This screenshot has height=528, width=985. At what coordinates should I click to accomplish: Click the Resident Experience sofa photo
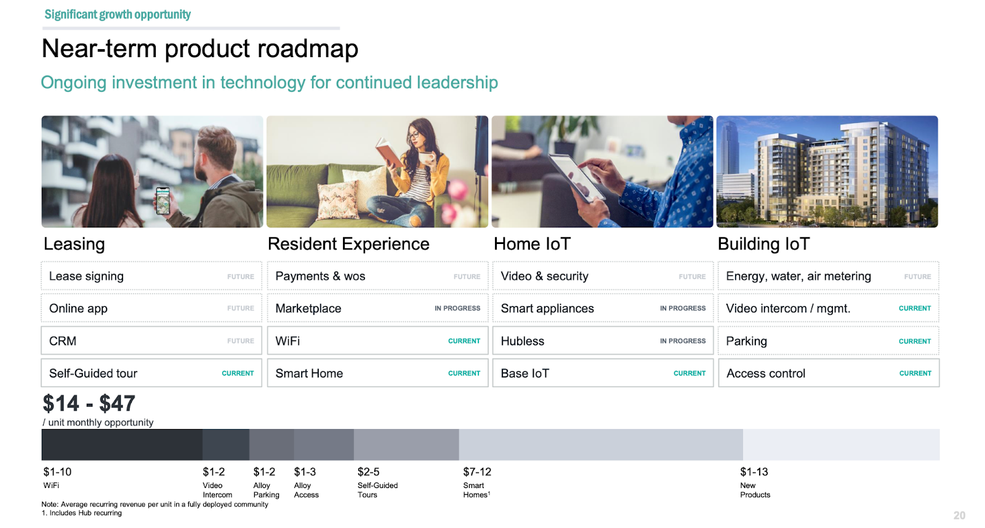click(377, 171)
